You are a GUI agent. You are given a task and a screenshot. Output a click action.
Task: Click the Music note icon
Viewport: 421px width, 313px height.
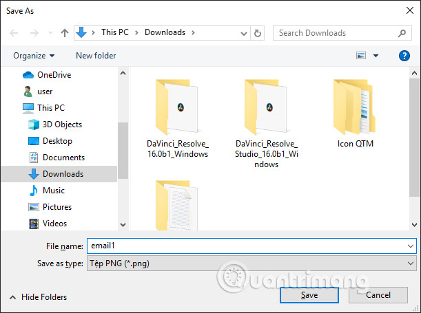click(x=33, y=191)
